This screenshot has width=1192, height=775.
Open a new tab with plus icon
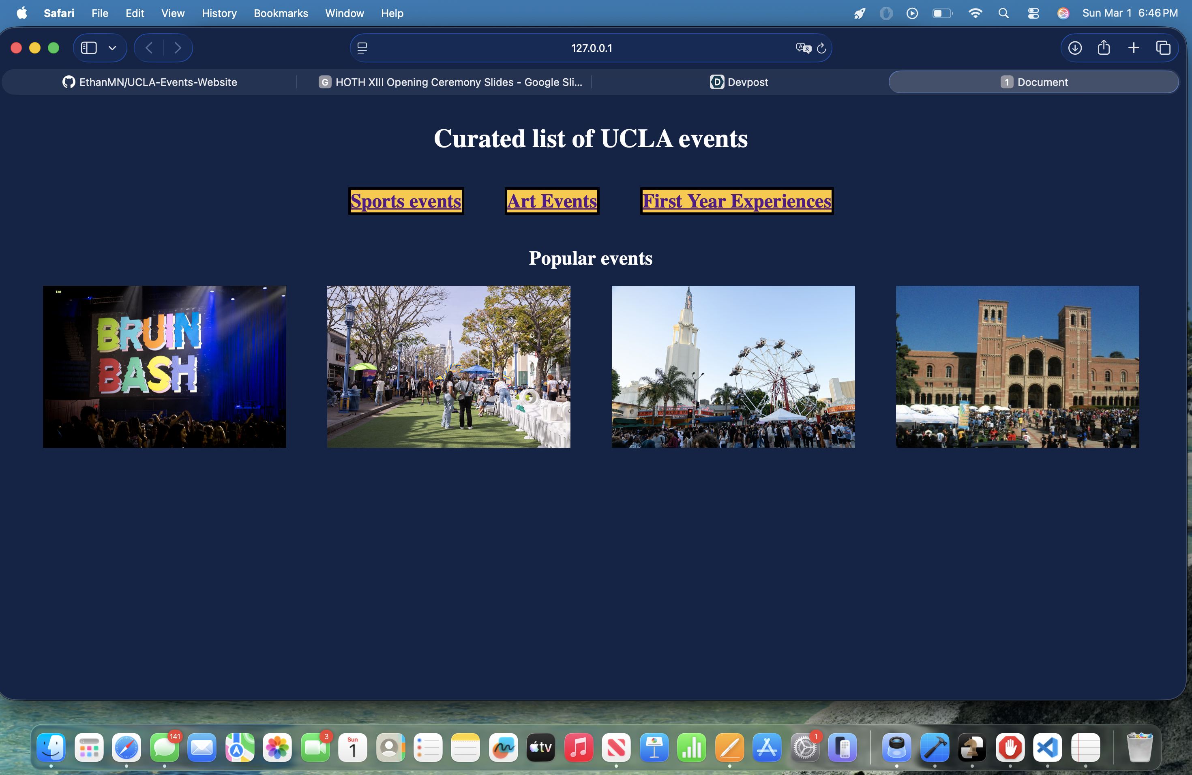(x=1133, y=48)
